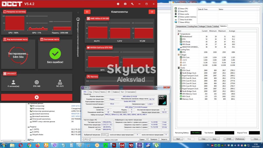Screen dimensions: 263x148
Task: Open Opera from the taskbar
Action: click(x=21, y=145)
